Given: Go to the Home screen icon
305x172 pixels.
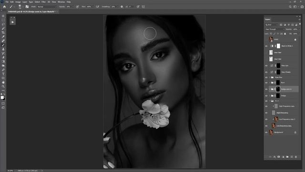Looking at the screenshot, I should 4,7.
